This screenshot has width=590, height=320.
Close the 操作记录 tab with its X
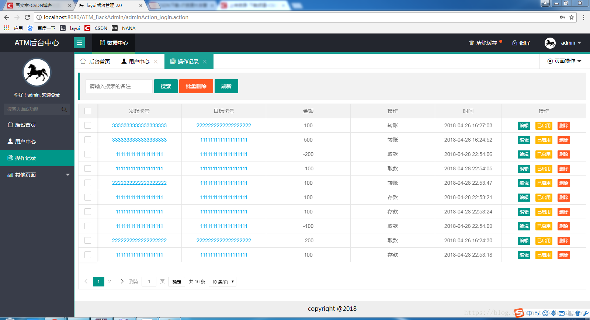point(205,62)
